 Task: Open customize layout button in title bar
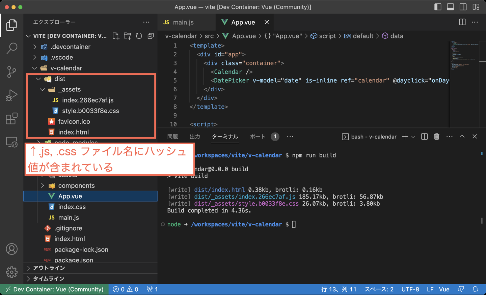pyautogui.click(x=476, y=7)
